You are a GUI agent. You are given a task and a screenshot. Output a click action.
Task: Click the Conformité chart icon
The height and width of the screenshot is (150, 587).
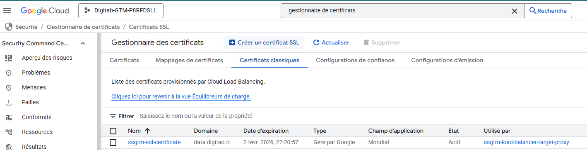pyautogui.click(x=8, y=117)
